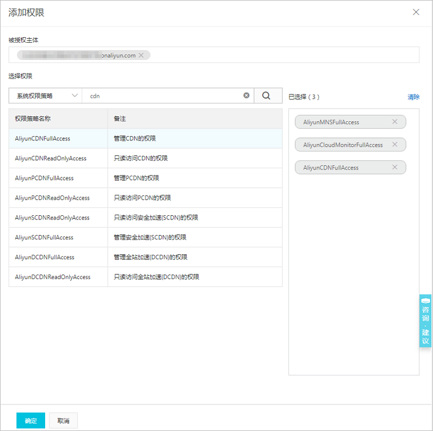Click the 已选择 (3) label
The height and width of the screenshot is (431, 433).
click(x=304, y=97)
